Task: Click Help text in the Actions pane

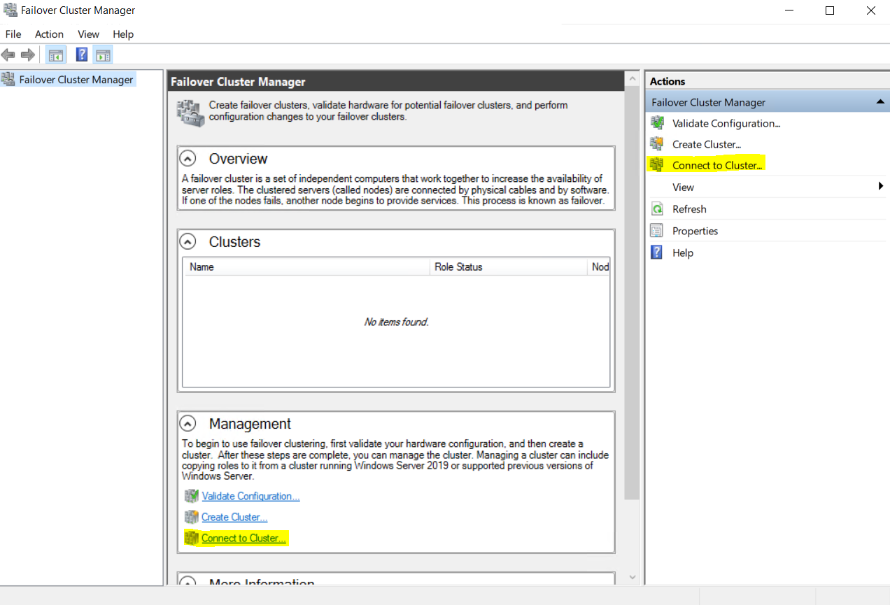Action: (x=683, y=252)
